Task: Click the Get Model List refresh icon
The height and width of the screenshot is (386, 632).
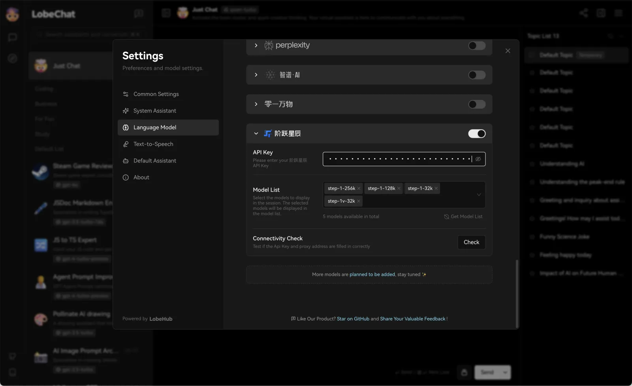Action: 446,217
